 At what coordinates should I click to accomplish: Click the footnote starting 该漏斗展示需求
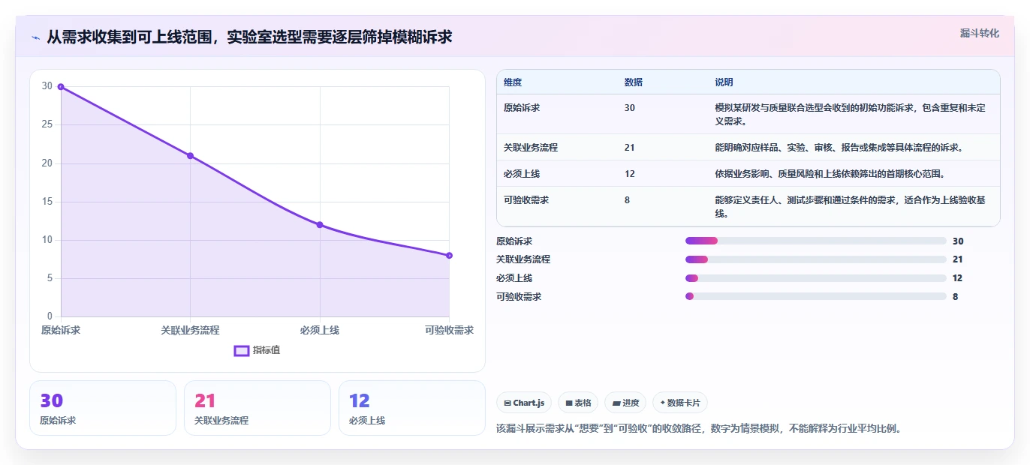[699, 429]
